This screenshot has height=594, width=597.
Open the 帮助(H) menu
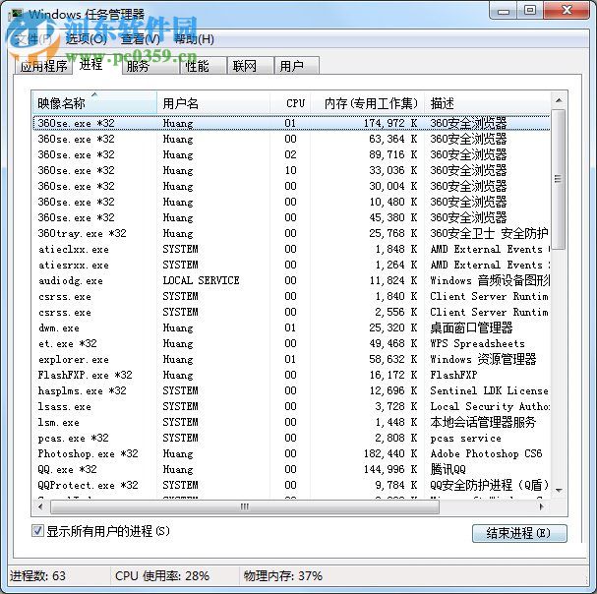tap(194, 39)
